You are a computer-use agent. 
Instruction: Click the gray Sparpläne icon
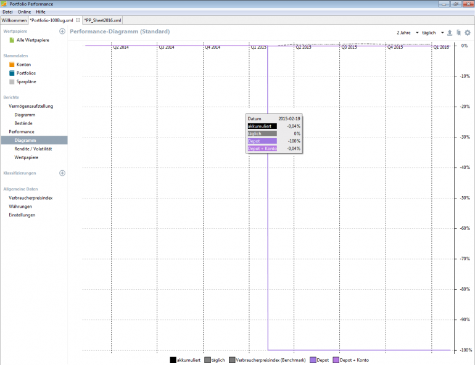(12, 81)
